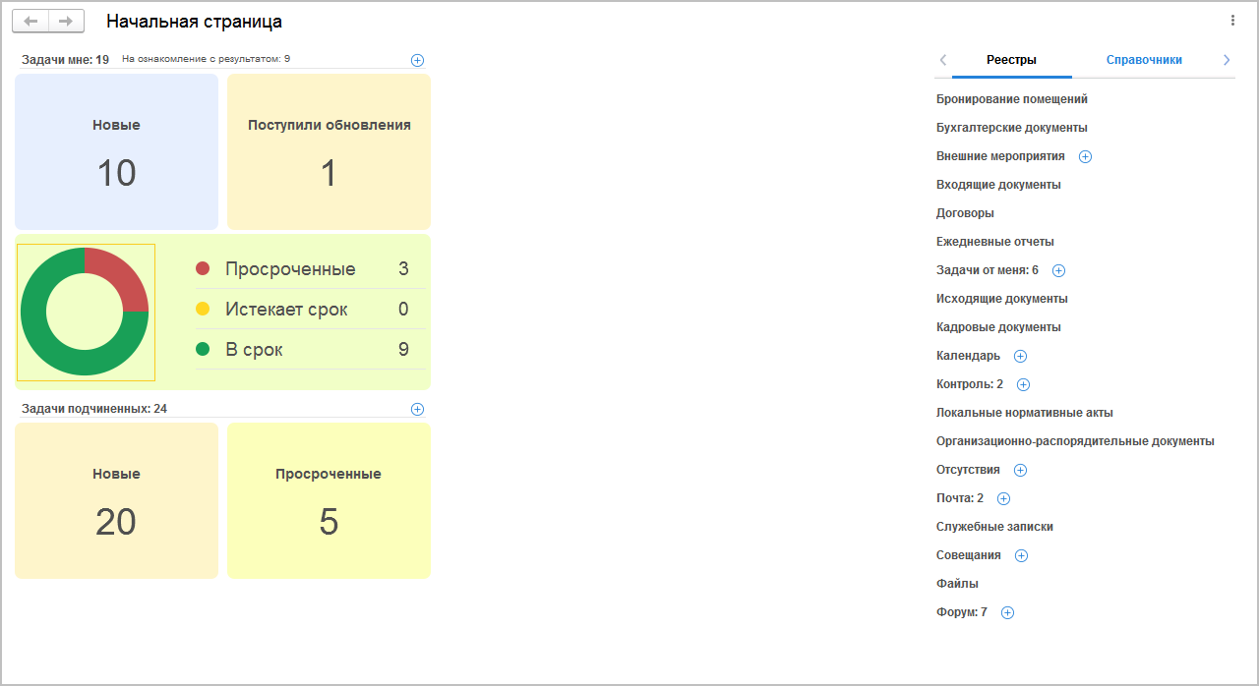
Task: Click the yellow Истекает срок legend dot
Action: pos(204,309)
